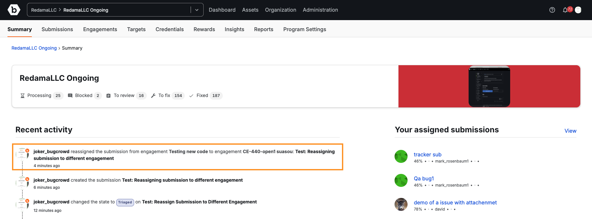Switch to the Program Settings tab
Screen dimensions: 592x219
[305, 29]
